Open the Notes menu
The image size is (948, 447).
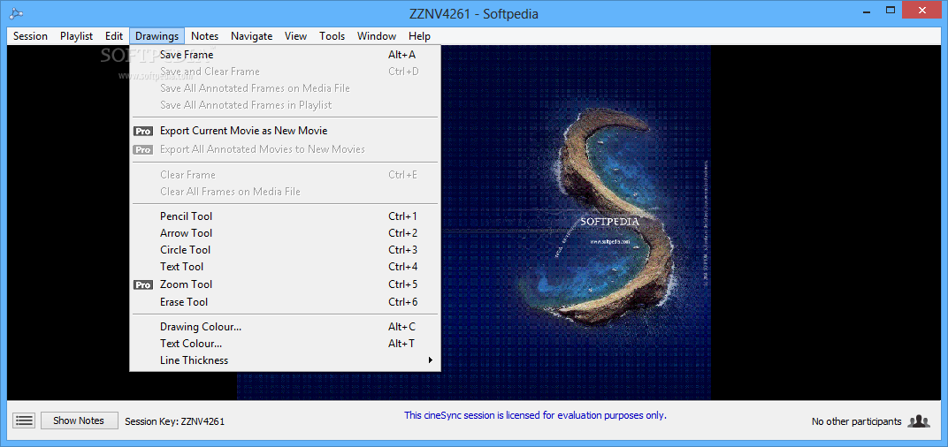(204, 36)
